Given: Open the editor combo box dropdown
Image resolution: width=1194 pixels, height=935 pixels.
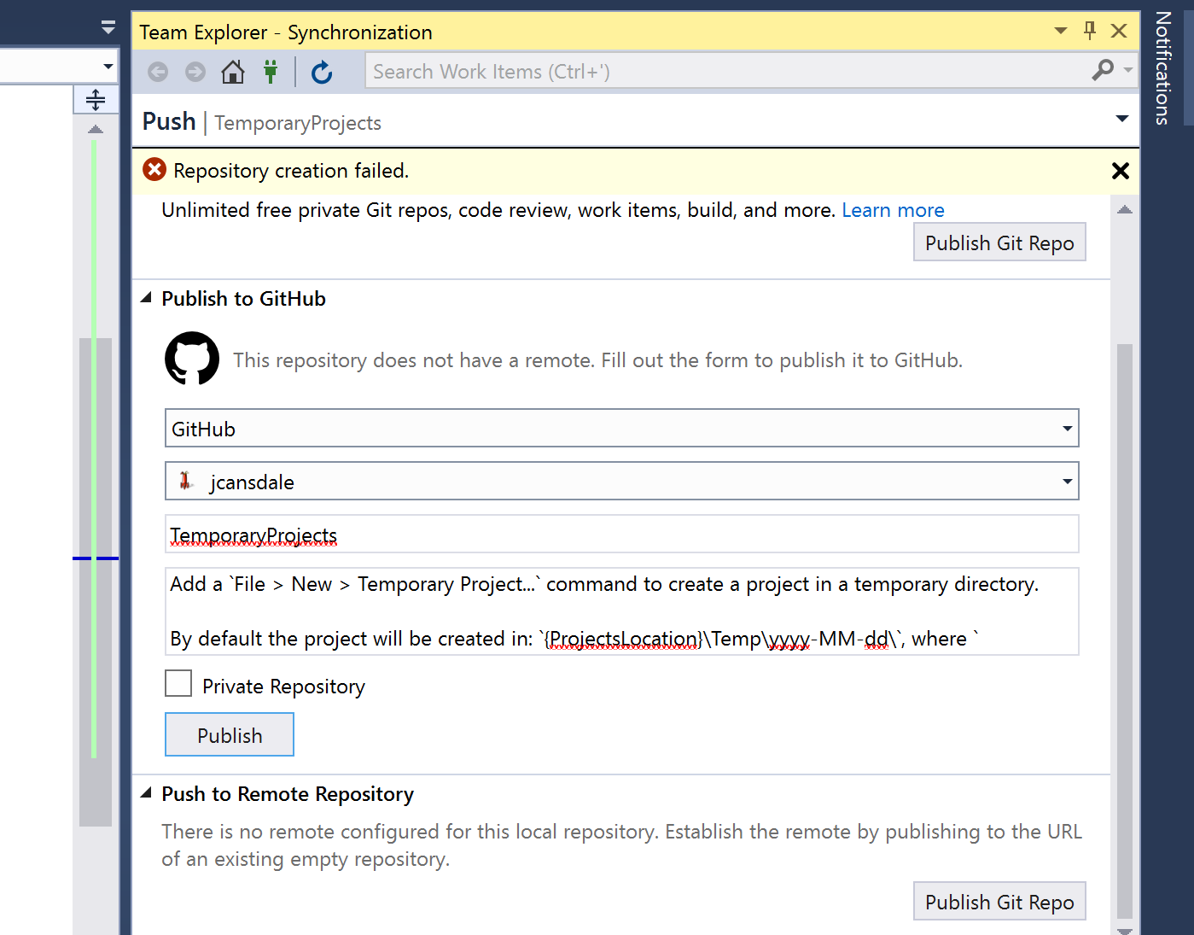Looking at the screenshot, I should pyautogui.click(x=108, y=66).
